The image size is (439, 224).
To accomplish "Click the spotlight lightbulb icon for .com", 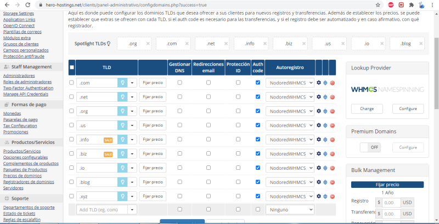I will [x=122, y=83].
